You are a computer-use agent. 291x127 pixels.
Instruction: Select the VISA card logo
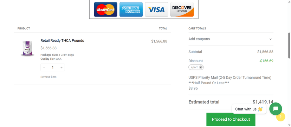156,9
